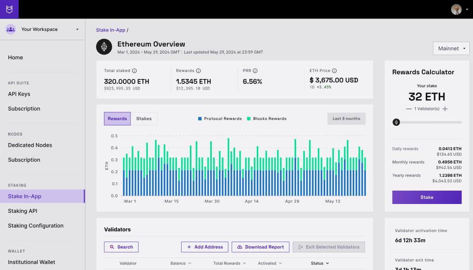Image resolution: width=473 pixels, height=270 pixels.
Task: Toggle Protocol Rewards legend series
Action: 220,119
